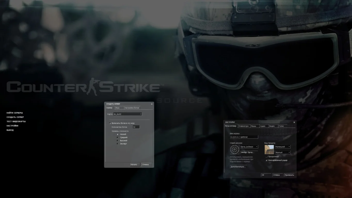
Task: Click the crosshair preview image
Action: pyautogui.click(x=269, y=150)
